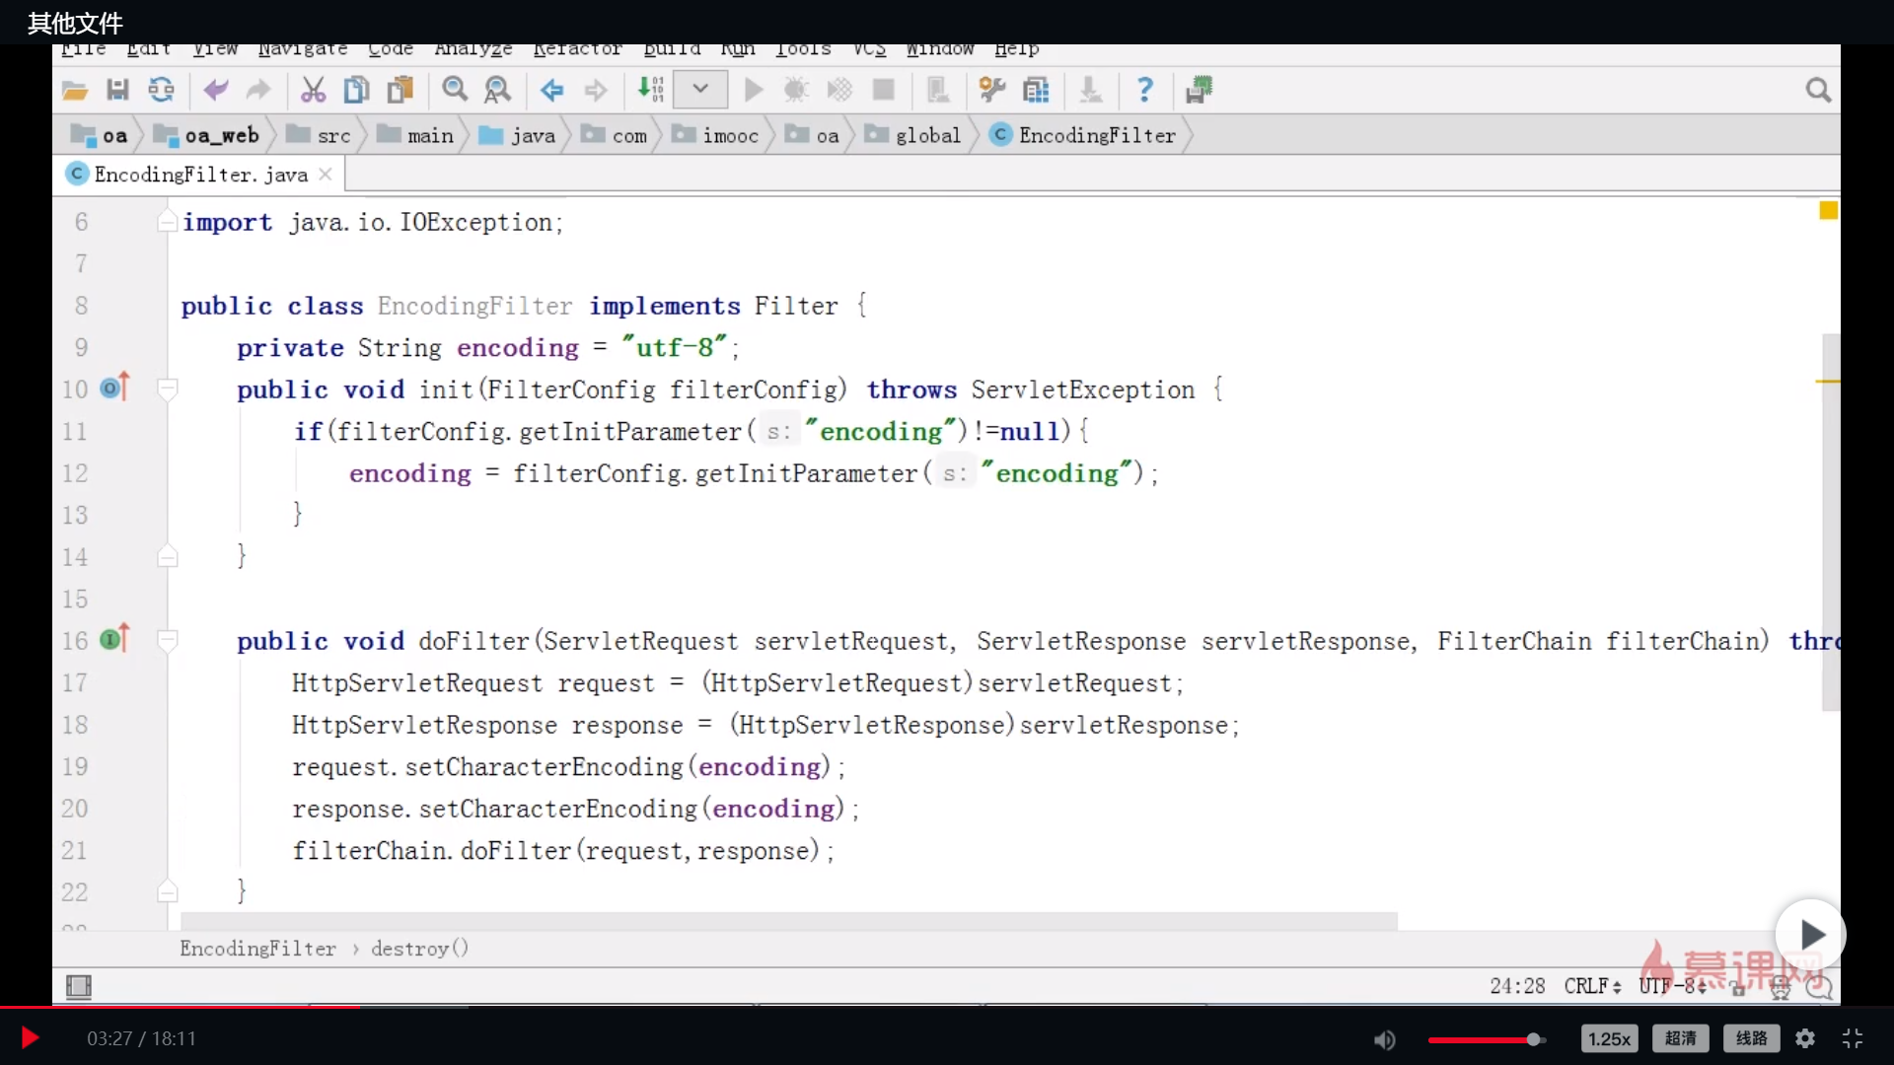This screenshot has width=1894, height=1065.
Task: Click fold end marker on line 14
Action: click(x=167, y=557)
